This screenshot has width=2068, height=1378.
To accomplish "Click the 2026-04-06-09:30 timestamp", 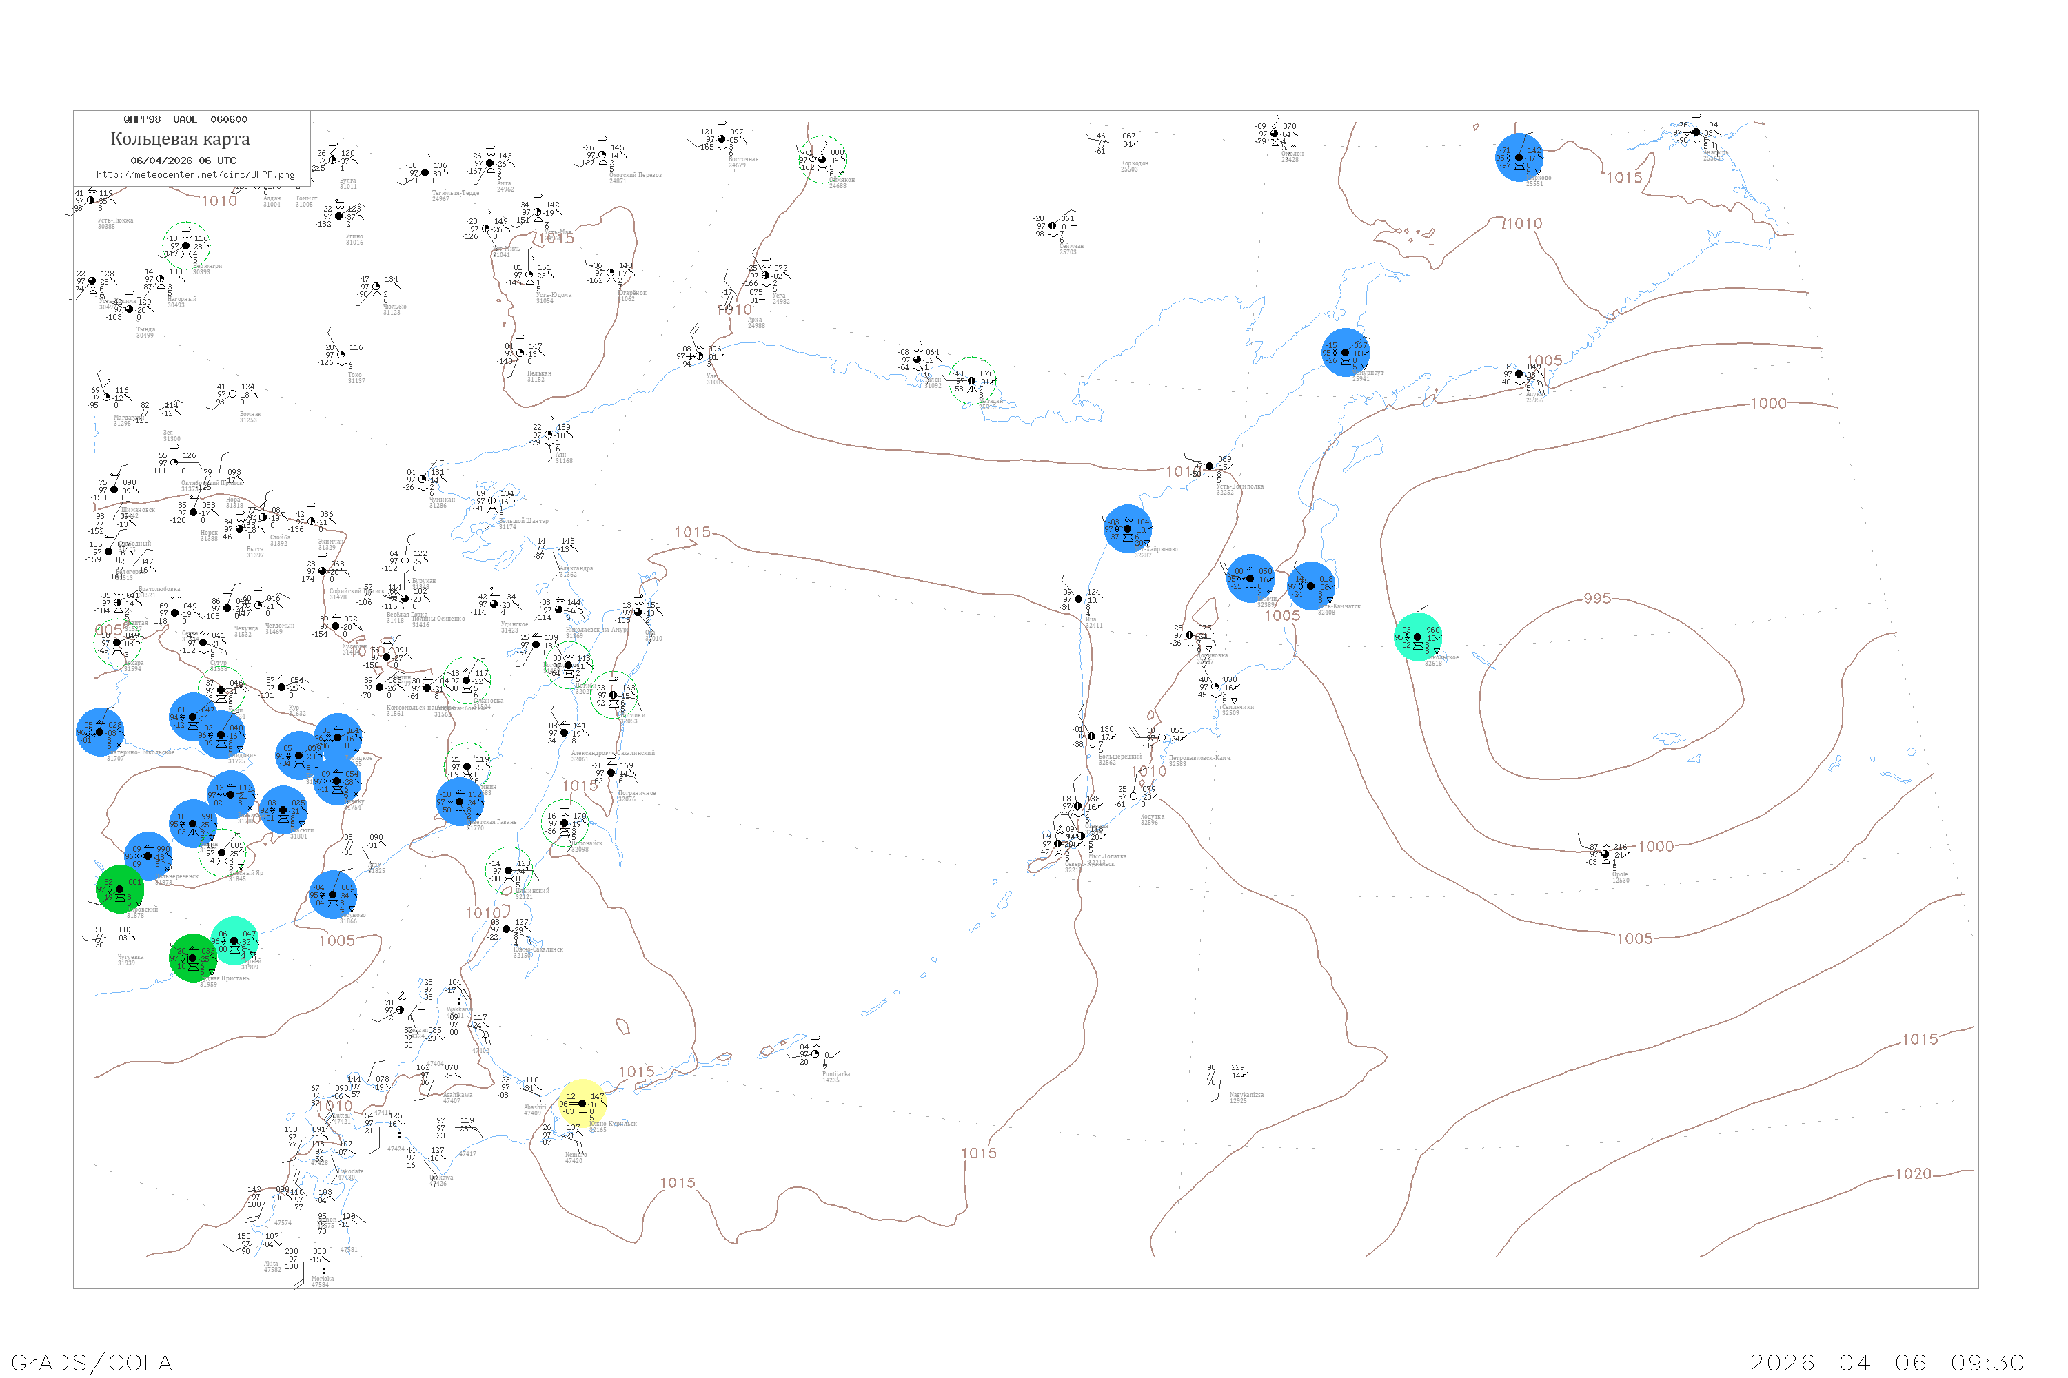I will coord(1887,1362).
